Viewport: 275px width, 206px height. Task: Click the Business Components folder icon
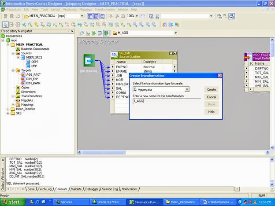tap(18, 49)
